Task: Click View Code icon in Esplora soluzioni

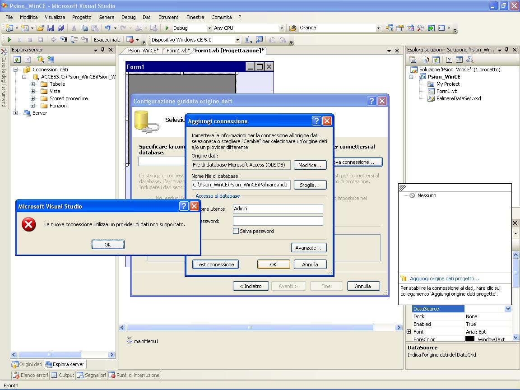Action: pos(449,60)
